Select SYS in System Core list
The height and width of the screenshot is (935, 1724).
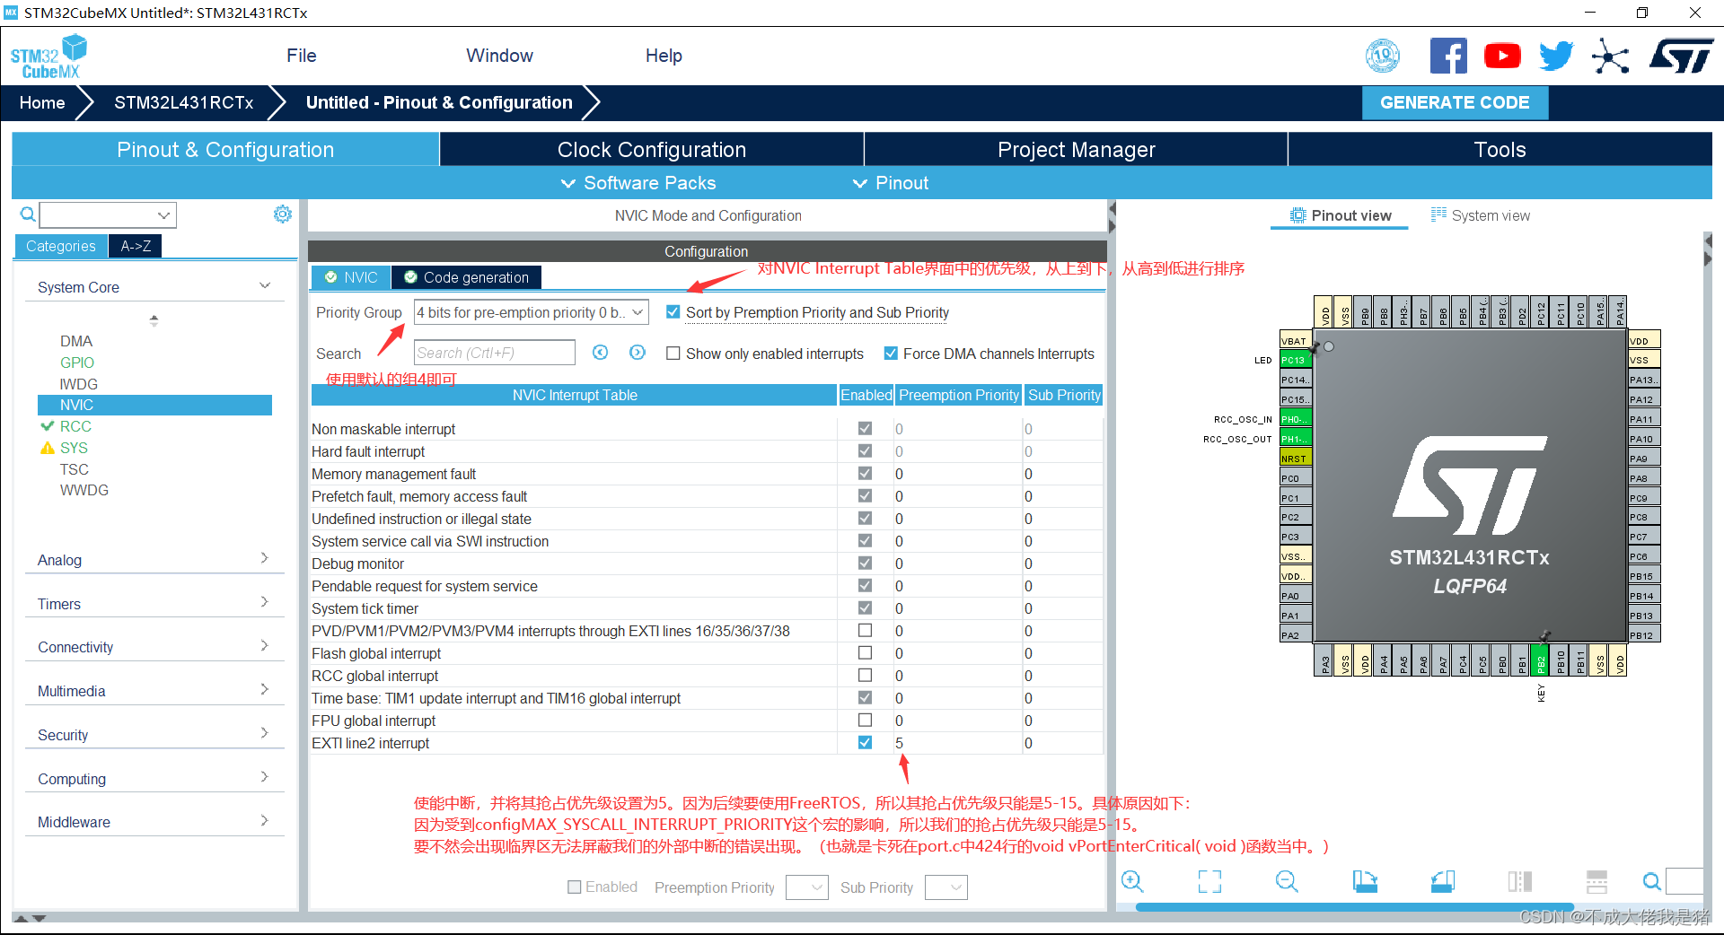coord(74,448)
